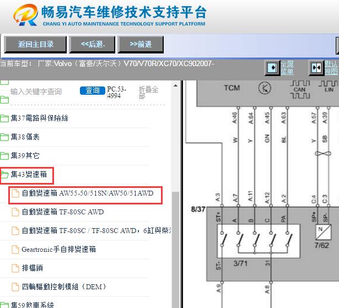Open the 全屏菜单 link

(287, 68)
